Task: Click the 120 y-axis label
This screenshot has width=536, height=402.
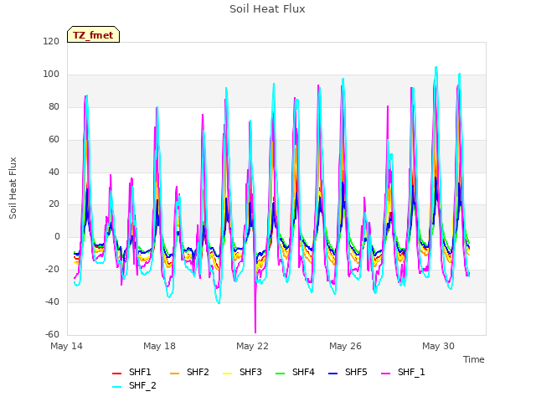Action: click(51, 42)
